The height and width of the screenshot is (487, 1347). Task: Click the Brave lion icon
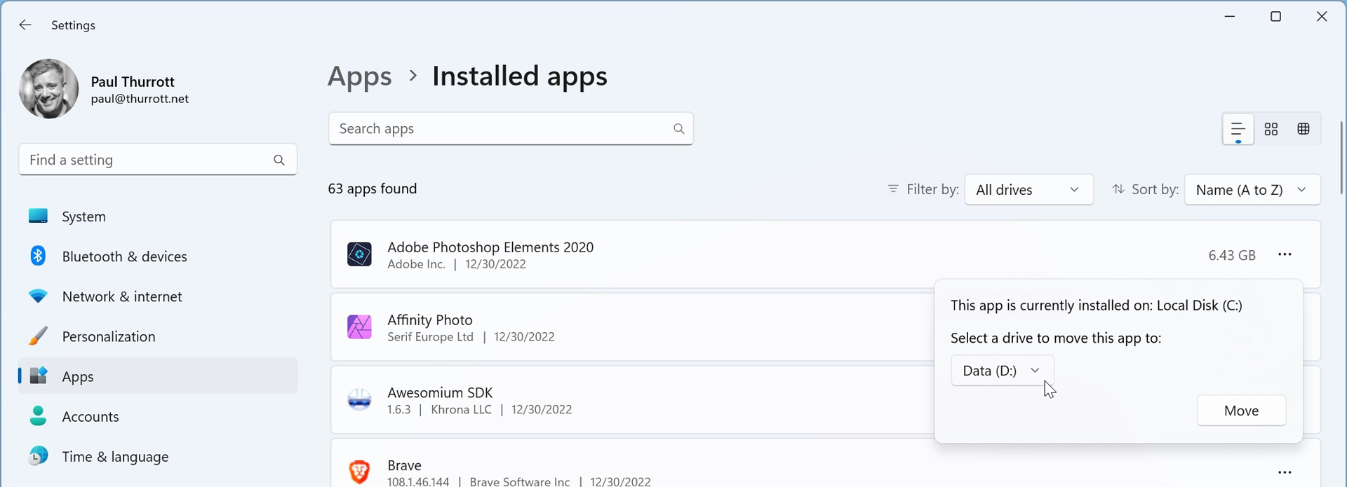359,472
